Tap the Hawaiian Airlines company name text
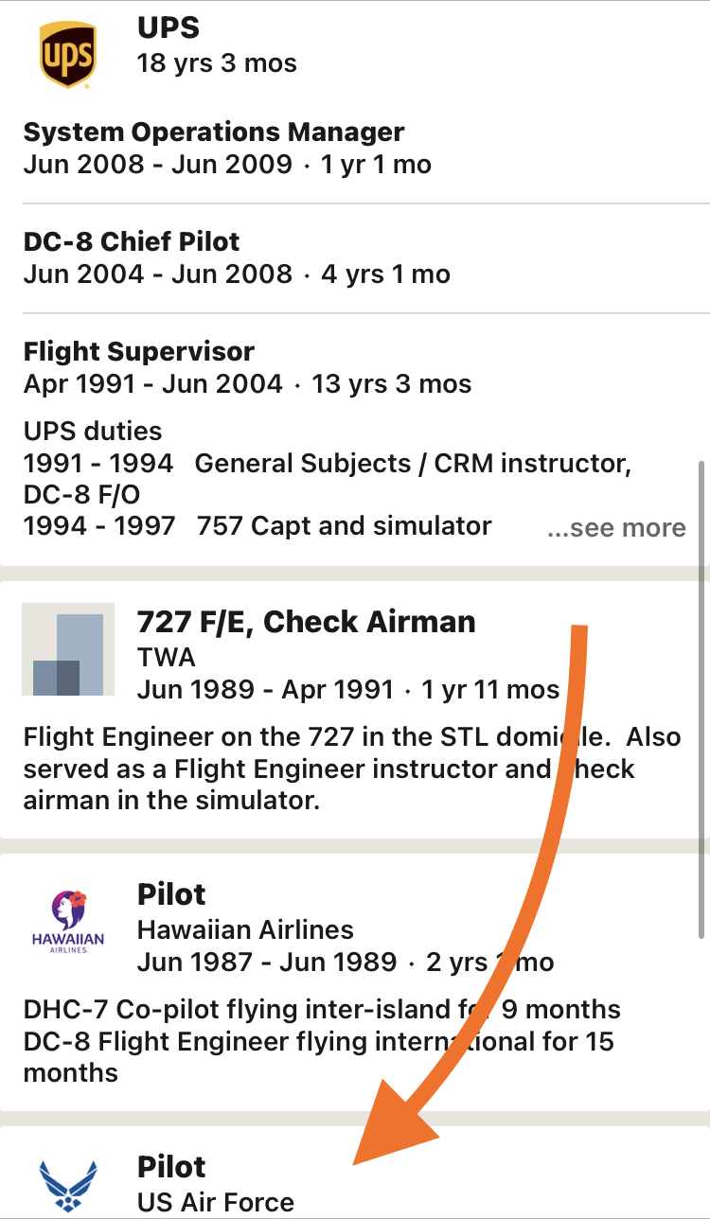 pos(246,929)
